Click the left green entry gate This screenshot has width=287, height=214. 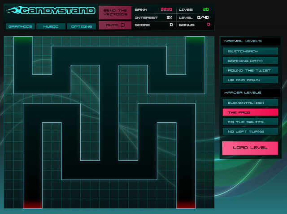point(23,40)
